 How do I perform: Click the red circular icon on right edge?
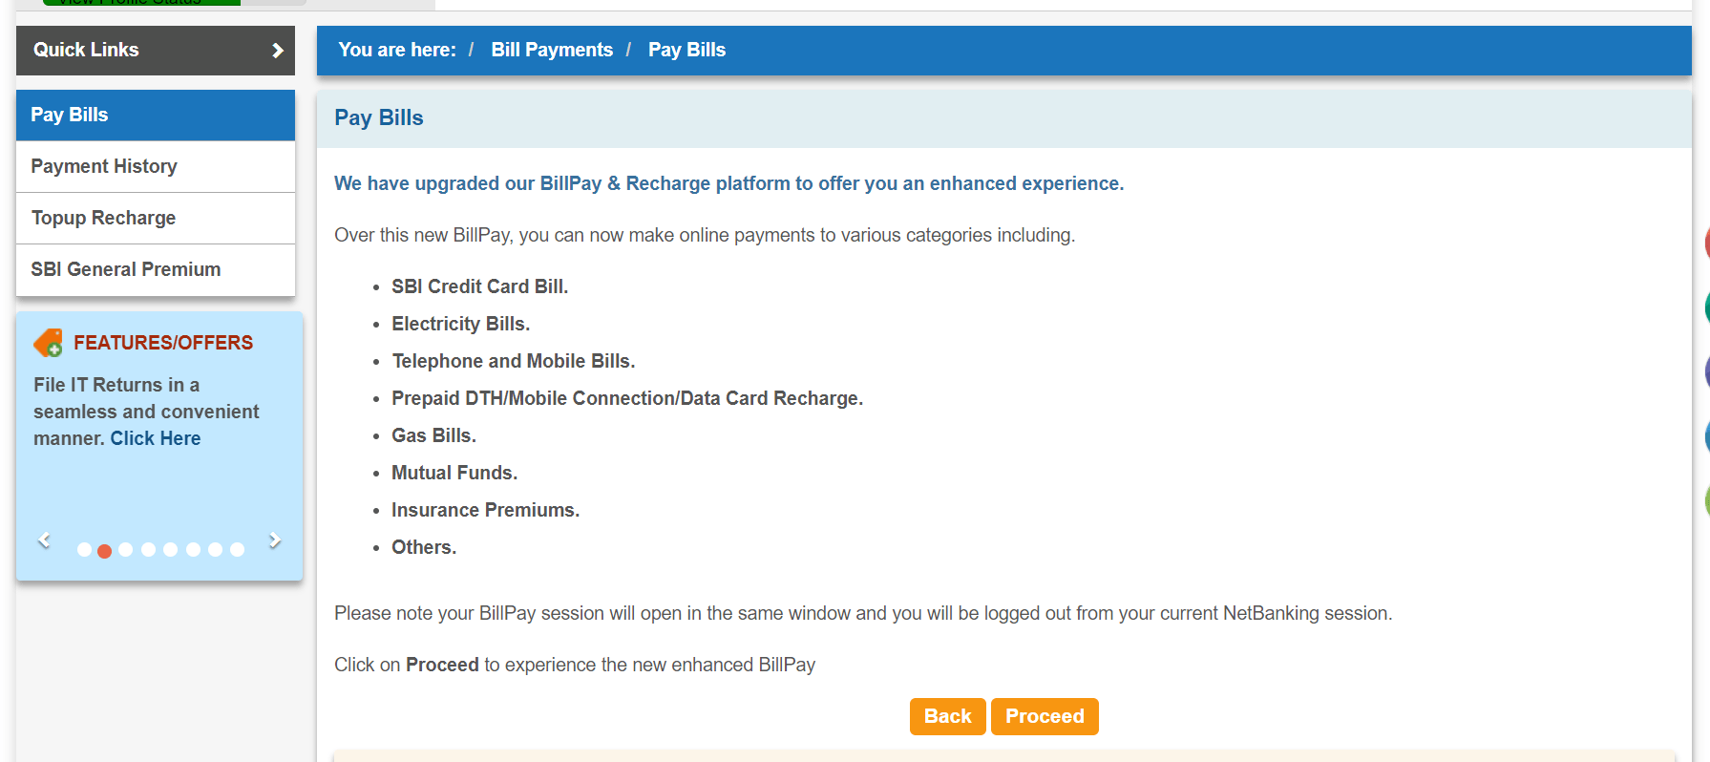coord(1708,243)
